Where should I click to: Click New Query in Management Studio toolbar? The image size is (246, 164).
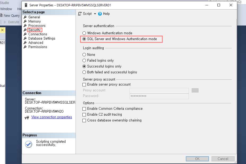(10, 16)
